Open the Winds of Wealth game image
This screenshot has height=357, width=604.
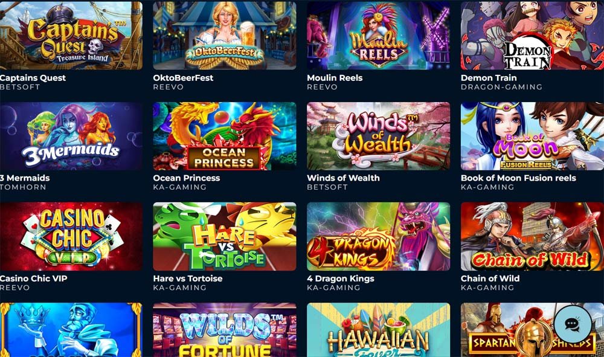[378, 136]
